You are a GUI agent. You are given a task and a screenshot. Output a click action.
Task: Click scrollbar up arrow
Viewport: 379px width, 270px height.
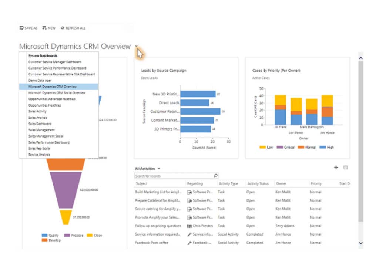(361, 58)
